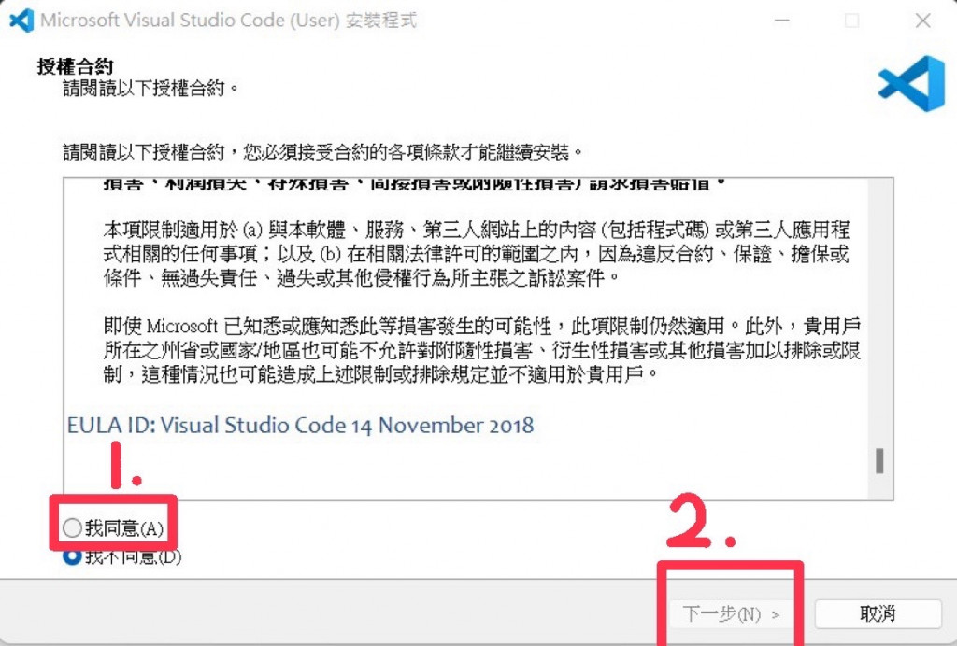
Task: Click the 授權合約 heading
Action: pos(75,66)
